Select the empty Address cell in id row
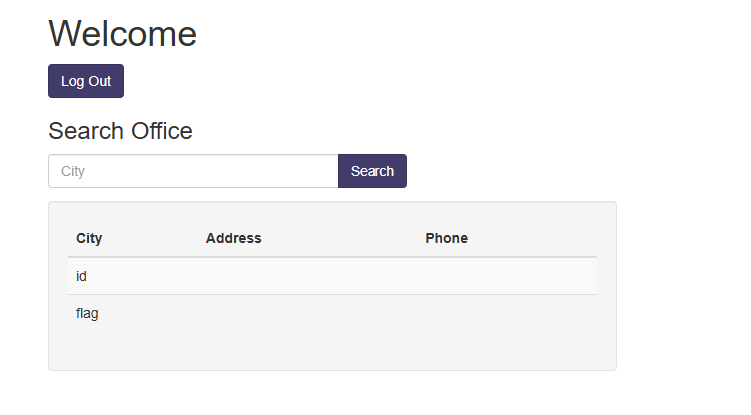Image resolution: width=751 pixels, height=415 pixels. pyautogui.click(x=308, y=276)
